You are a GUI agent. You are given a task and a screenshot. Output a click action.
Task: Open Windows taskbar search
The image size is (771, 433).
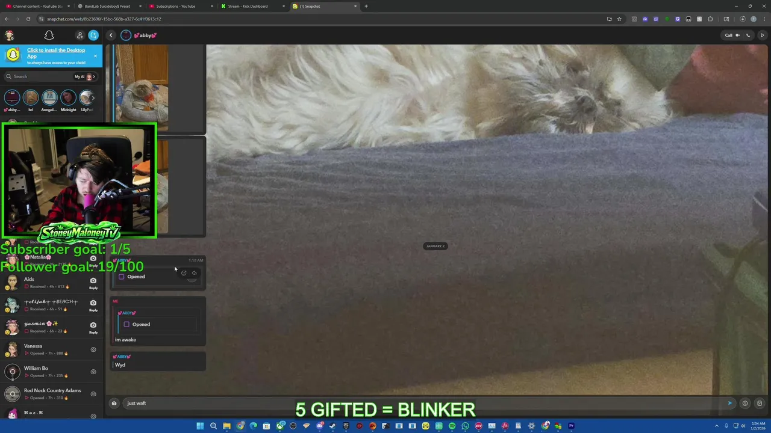(213, 426)
